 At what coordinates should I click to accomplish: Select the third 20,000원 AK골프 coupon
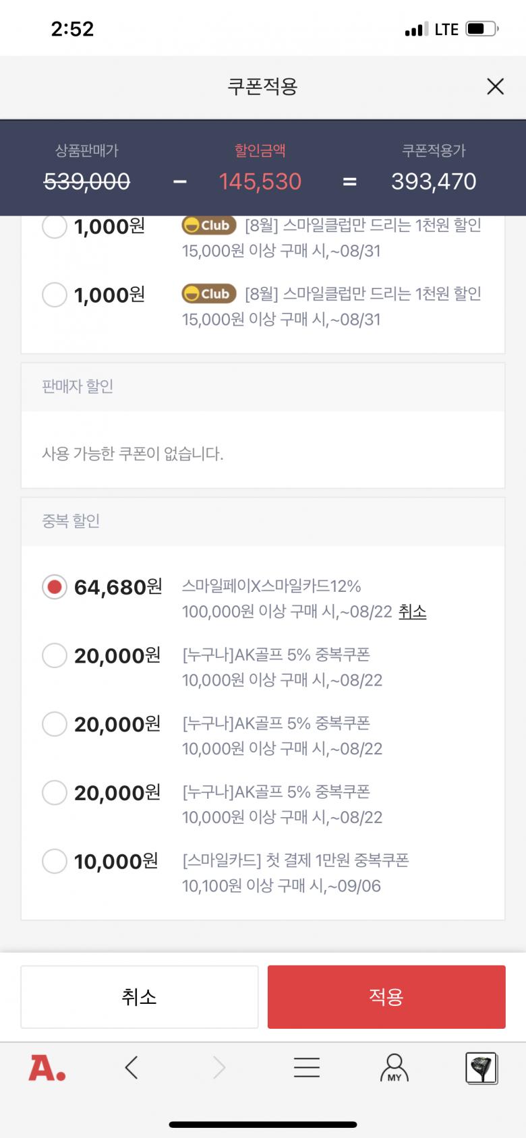(55, 793)
